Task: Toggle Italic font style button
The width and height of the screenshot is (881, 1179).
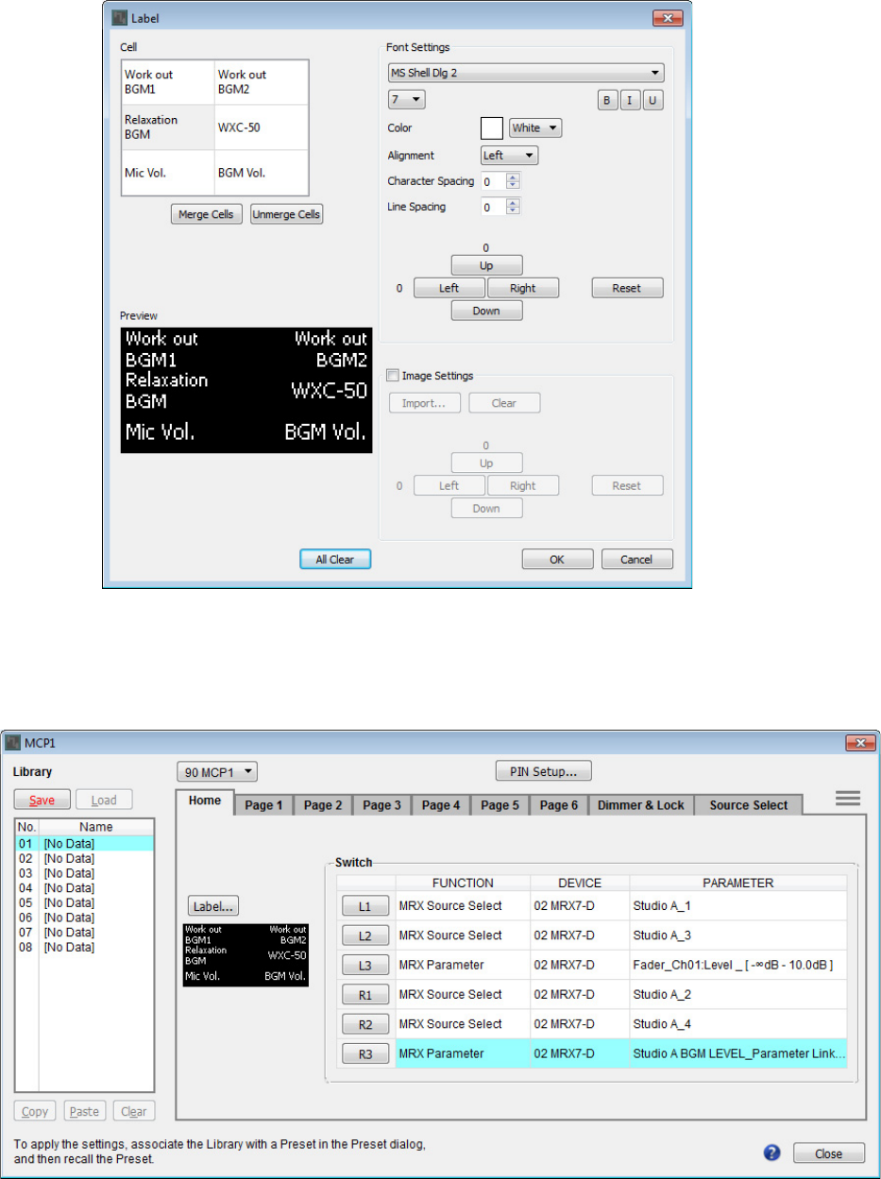Action: (631, 101)
